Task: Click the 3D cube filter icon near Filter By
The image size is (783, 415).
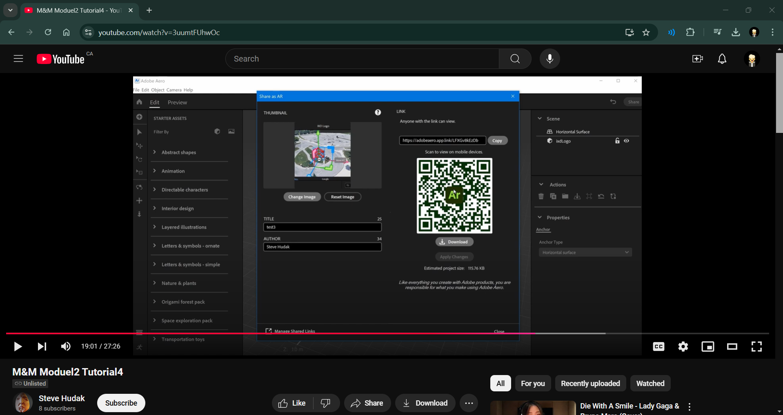Action: tap(217, 131)
